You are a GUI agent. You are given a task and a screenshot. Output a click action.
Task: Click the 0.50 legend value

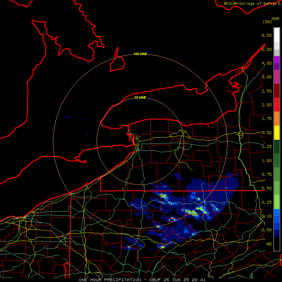[x=267, y=188]
